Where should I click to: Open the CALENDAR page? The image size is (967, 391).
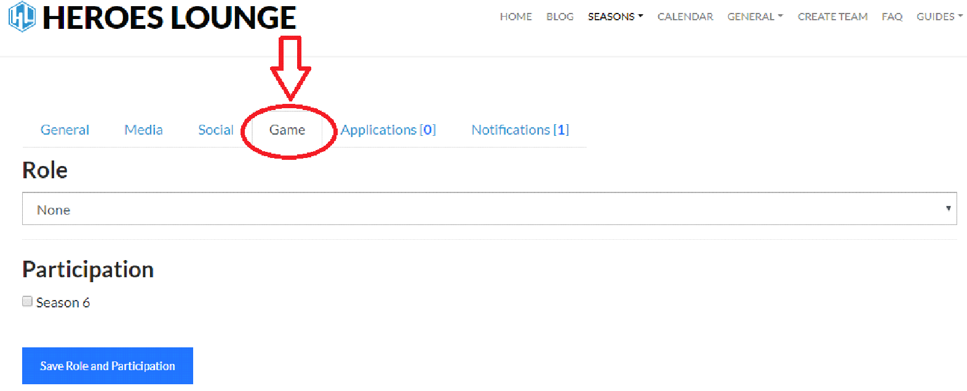coord(685,17)
